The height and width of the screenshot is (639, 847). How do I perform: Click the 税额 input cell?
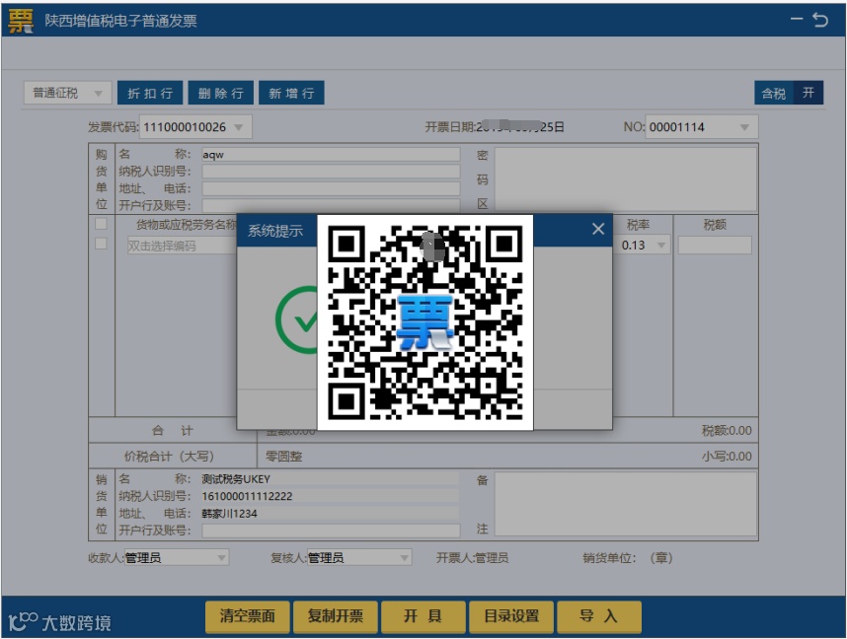pos(715,245)
